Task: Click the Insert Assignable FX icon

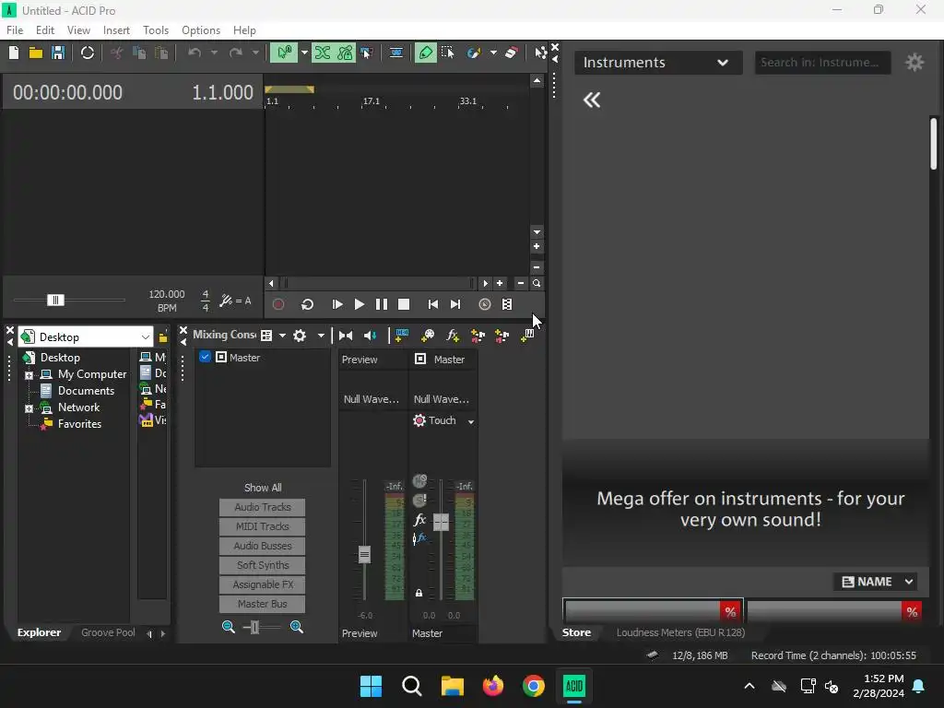Action: click(x=453, y=336)
